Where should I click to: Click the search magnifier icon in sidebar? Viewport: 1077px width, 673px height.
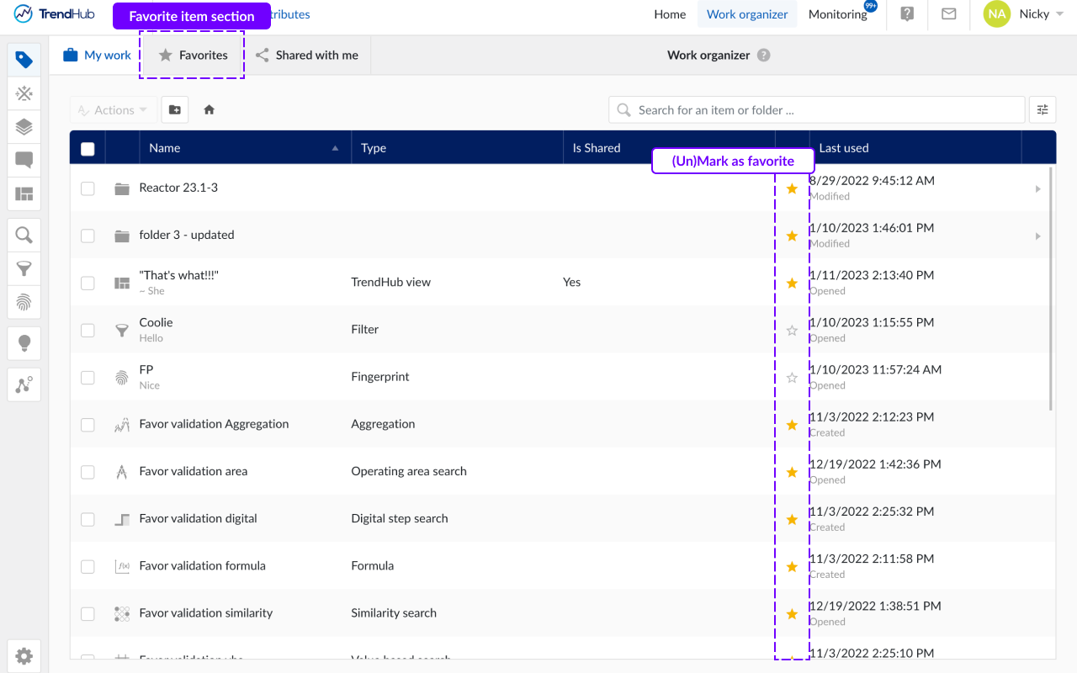coord(24,235)
